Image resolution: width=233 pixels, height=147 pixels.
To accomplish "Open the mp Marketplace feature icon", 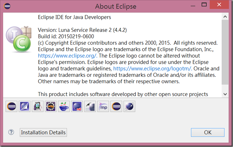I will tap(103, 106).
